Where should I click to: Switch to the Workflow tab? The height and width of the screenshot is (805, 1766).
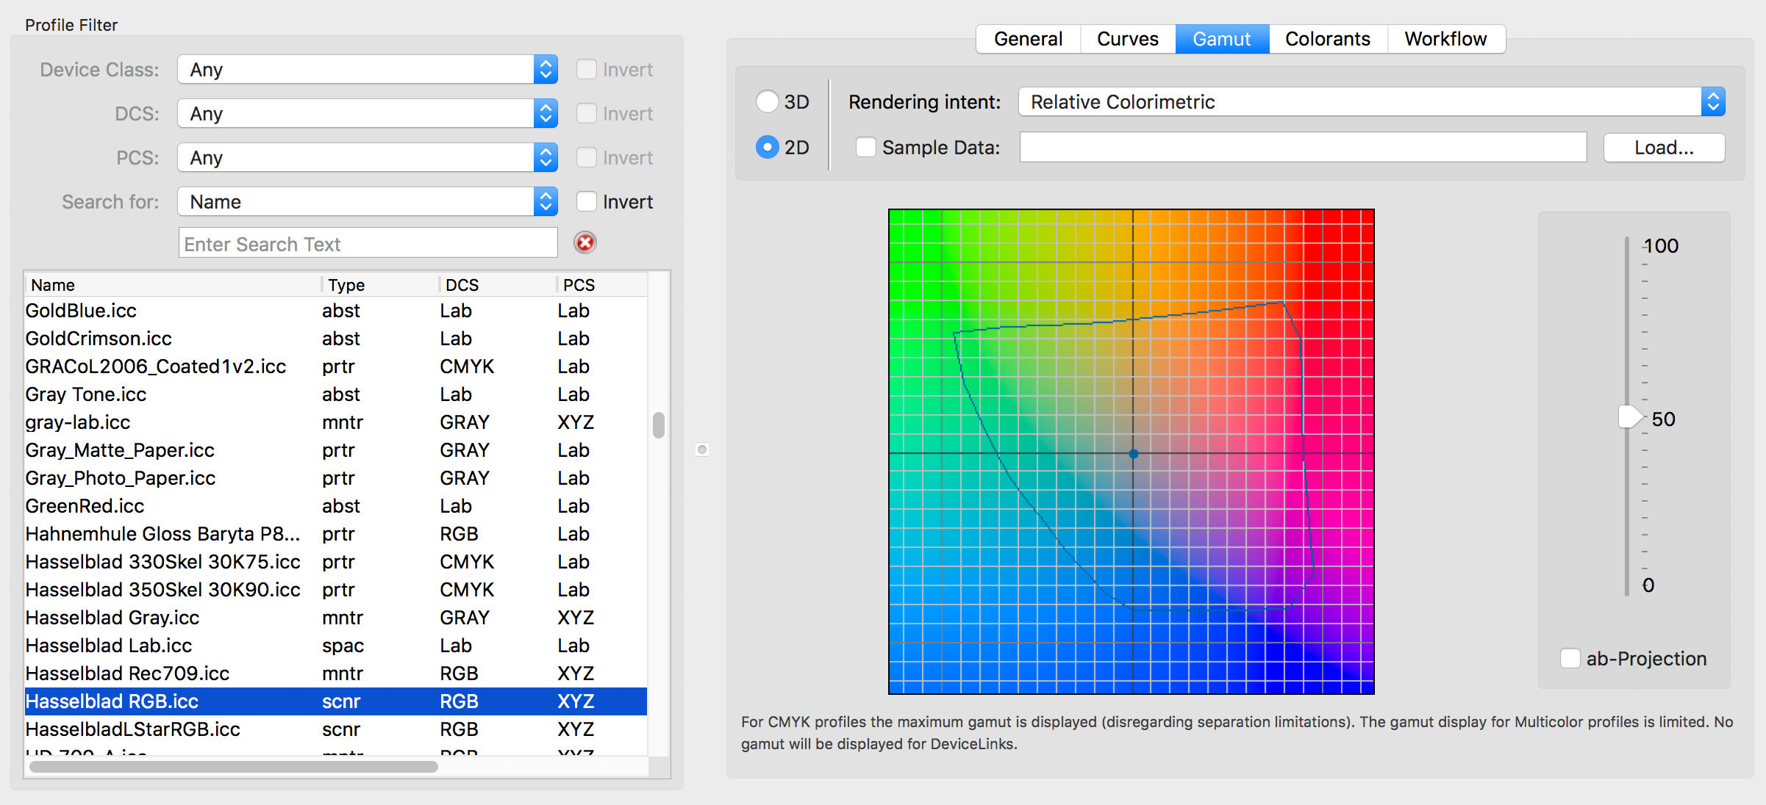tap(1445, 39)
